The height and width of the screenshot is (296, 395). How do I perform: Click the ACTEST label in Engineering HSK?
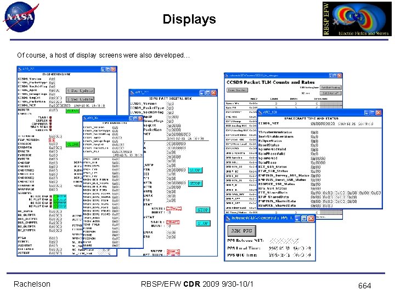click(x=24, y=253)
